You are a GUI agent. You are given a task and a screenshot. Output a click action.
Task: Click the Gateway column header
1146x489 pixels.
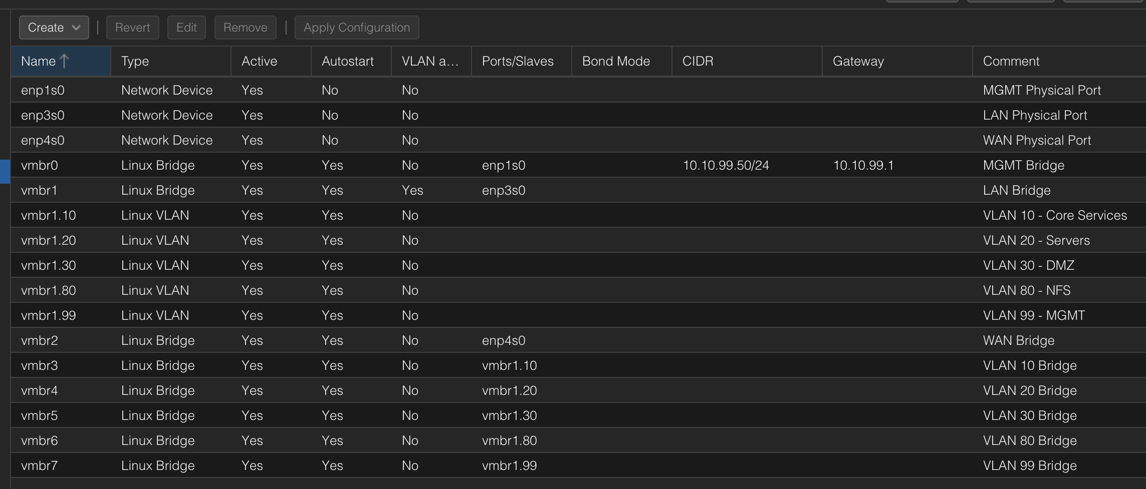tap(858, 61)
